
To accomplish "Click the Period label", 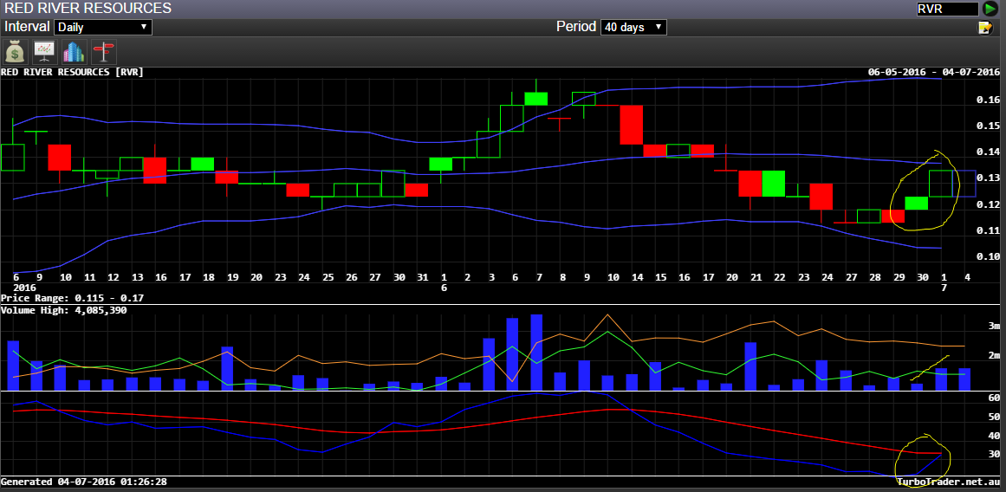I will click(576, 27).
